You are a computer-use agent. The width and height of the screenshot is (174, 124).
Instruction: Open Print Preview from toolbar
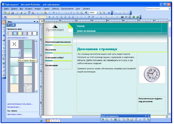(x=25, y=13)
